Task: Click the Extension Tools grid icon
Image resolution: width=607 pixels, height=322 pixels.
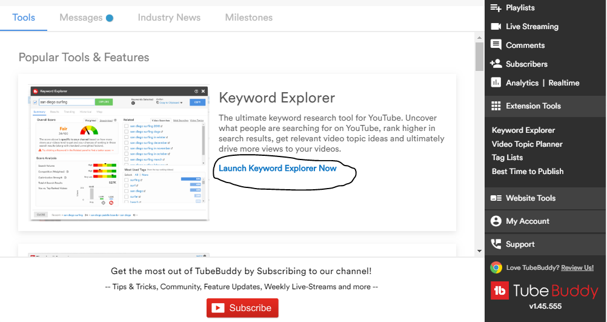Action: 496,106
